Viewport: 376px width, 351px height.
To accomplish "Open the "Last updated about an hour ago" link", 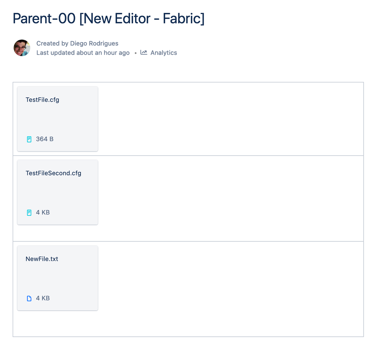I will (x=83, y=53).
